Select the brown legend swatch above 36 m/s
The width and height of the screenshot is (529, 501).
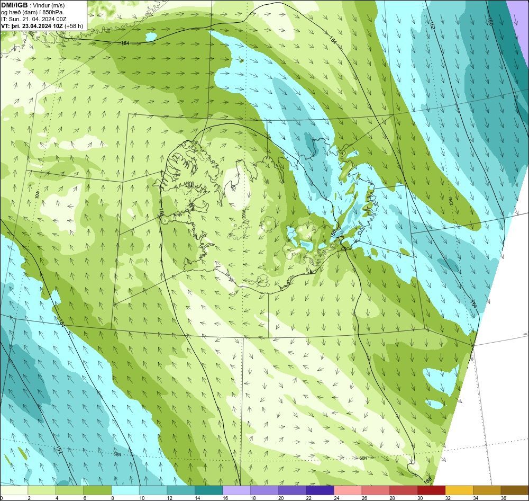pos(515,490)
